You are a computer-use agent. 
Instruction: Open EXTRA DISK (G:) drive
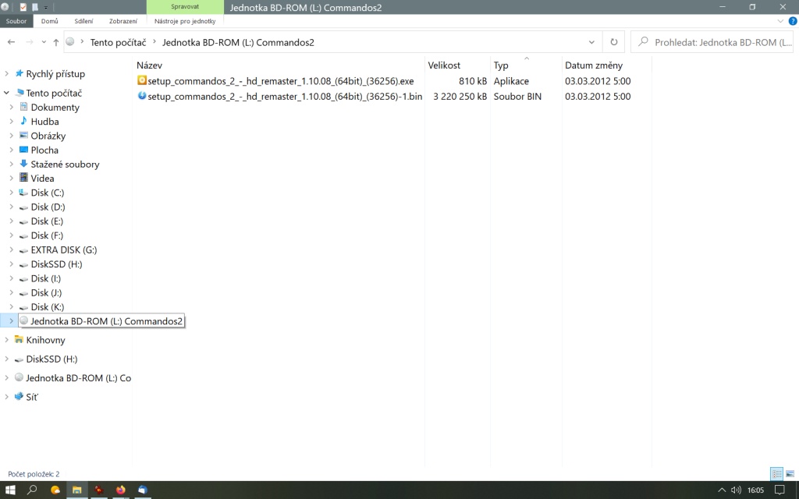(63, 250)
